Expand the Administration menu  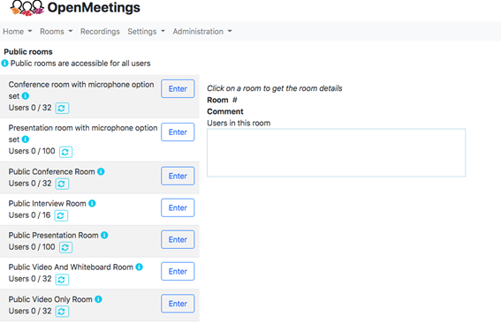pos(202,31)
